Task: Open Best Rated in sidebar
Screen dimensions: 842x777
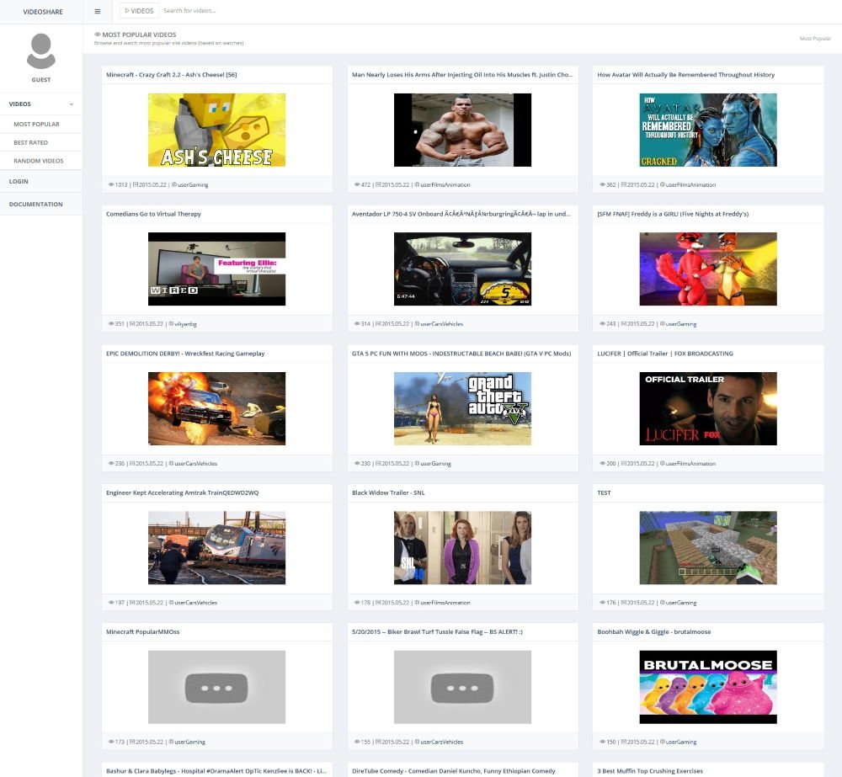Action: [30, 142]
